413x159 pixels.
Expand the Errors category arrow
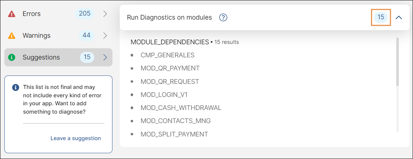(x=105, y=14)
